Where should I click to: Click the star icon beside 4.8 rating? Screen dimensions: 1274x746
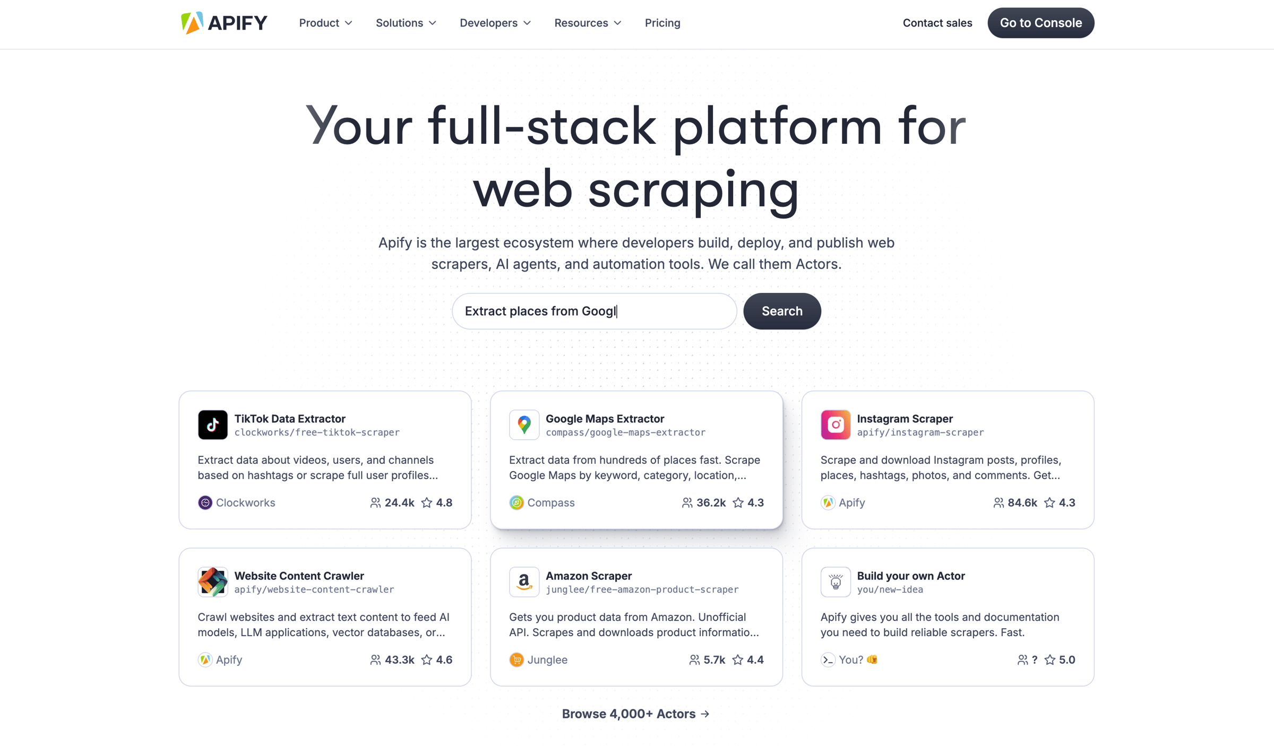[x=427, y=502]
